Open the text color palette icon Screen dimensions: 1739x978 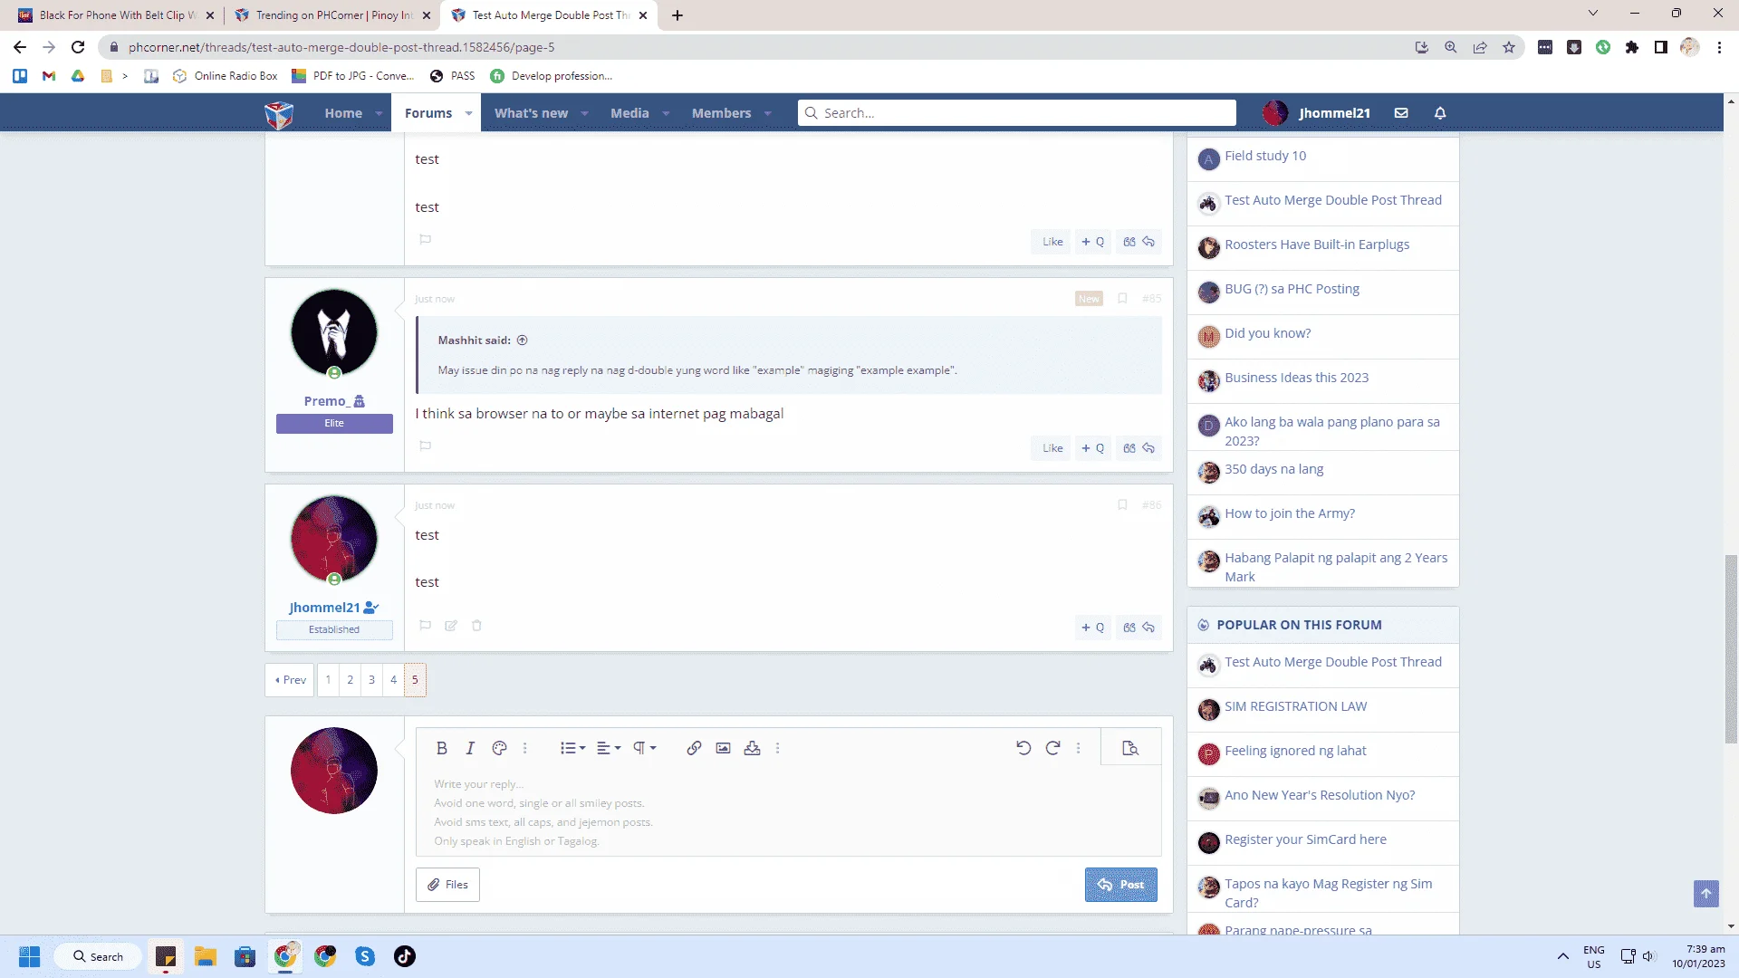pos(499,748)
